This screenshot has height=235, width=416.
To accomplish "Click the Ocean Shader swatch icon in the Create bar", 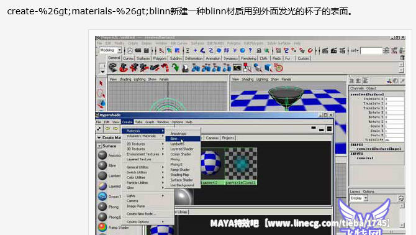I will (102, 196).
